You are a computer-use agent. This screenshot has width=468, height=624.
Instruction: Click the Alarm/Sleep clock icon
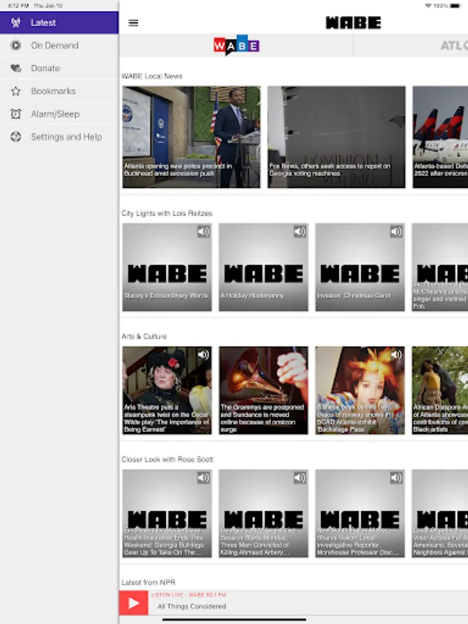pos(15,114)
